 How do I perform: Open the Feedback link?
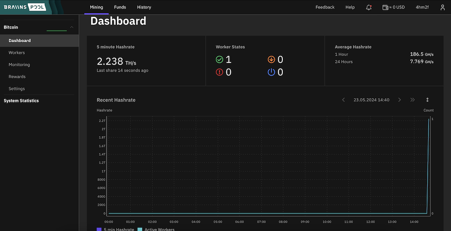coord(325,7)
